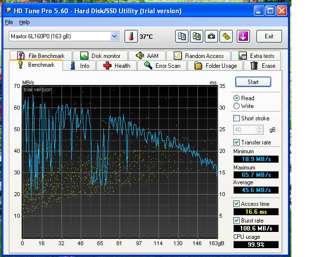This screenshot has width=315, height=257.
Task: Toggle the Access time checkbox
Action: 237,204
